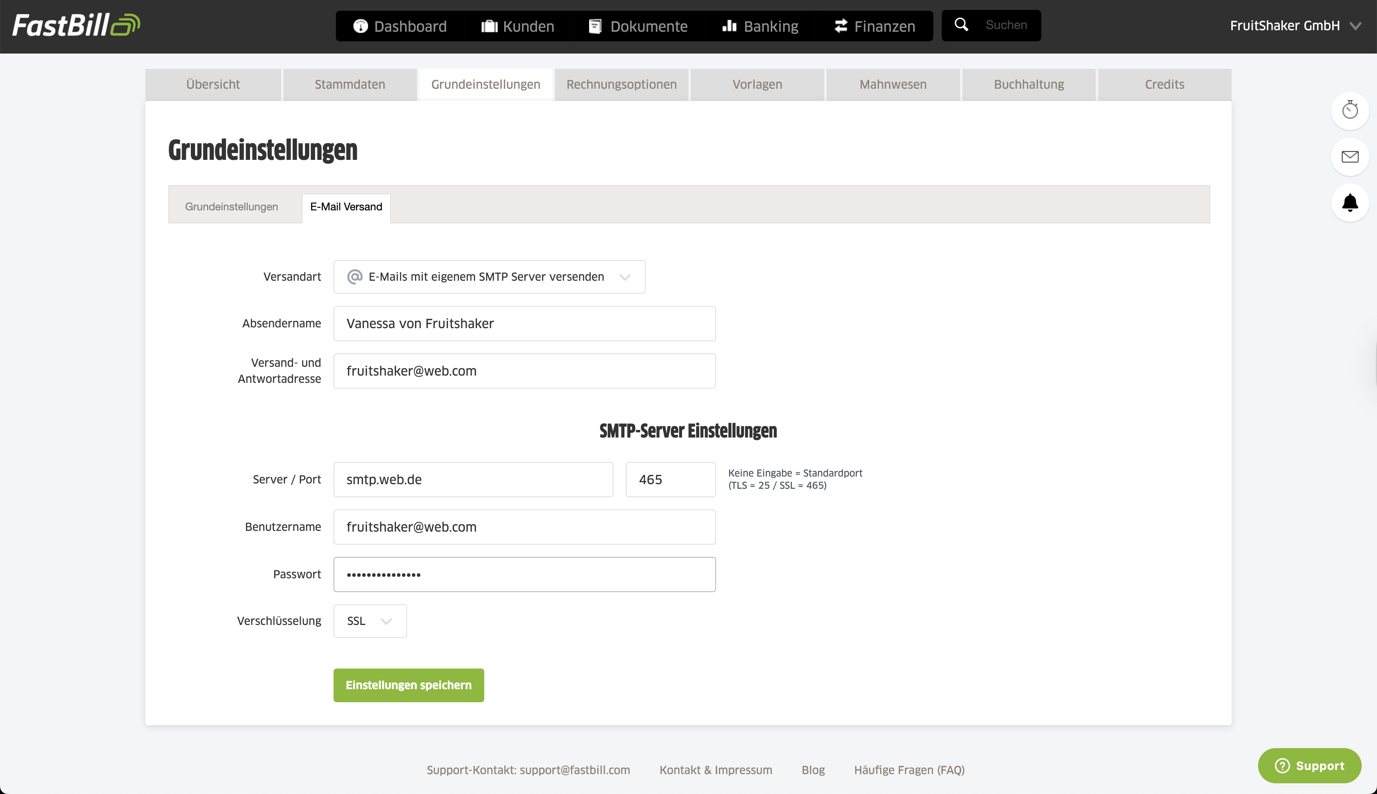Open Dokumente in the top navigation
The width and height of the screenshot is (1377, 794).
click(638, 26)
